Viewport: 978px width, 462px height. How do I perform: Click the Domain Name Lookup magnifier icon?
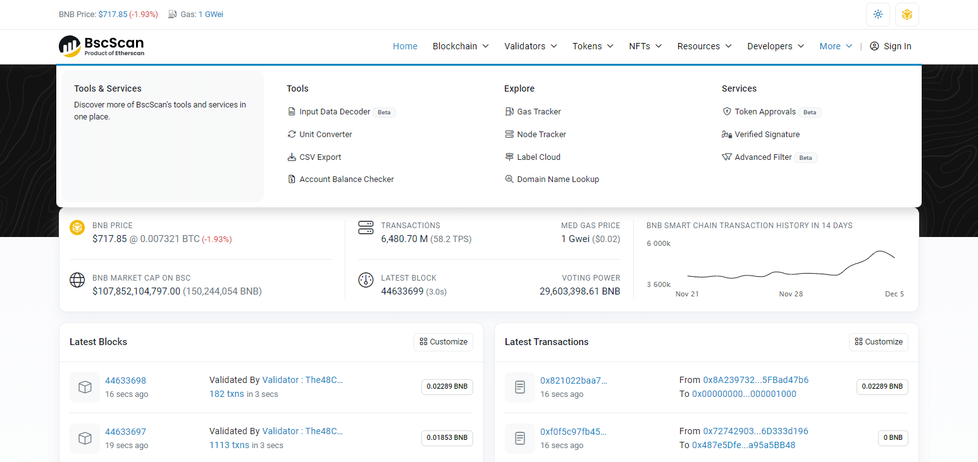click(x=509, y=179)
